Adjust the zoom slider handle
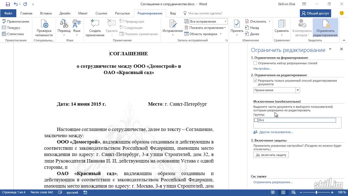 point(316,192)
